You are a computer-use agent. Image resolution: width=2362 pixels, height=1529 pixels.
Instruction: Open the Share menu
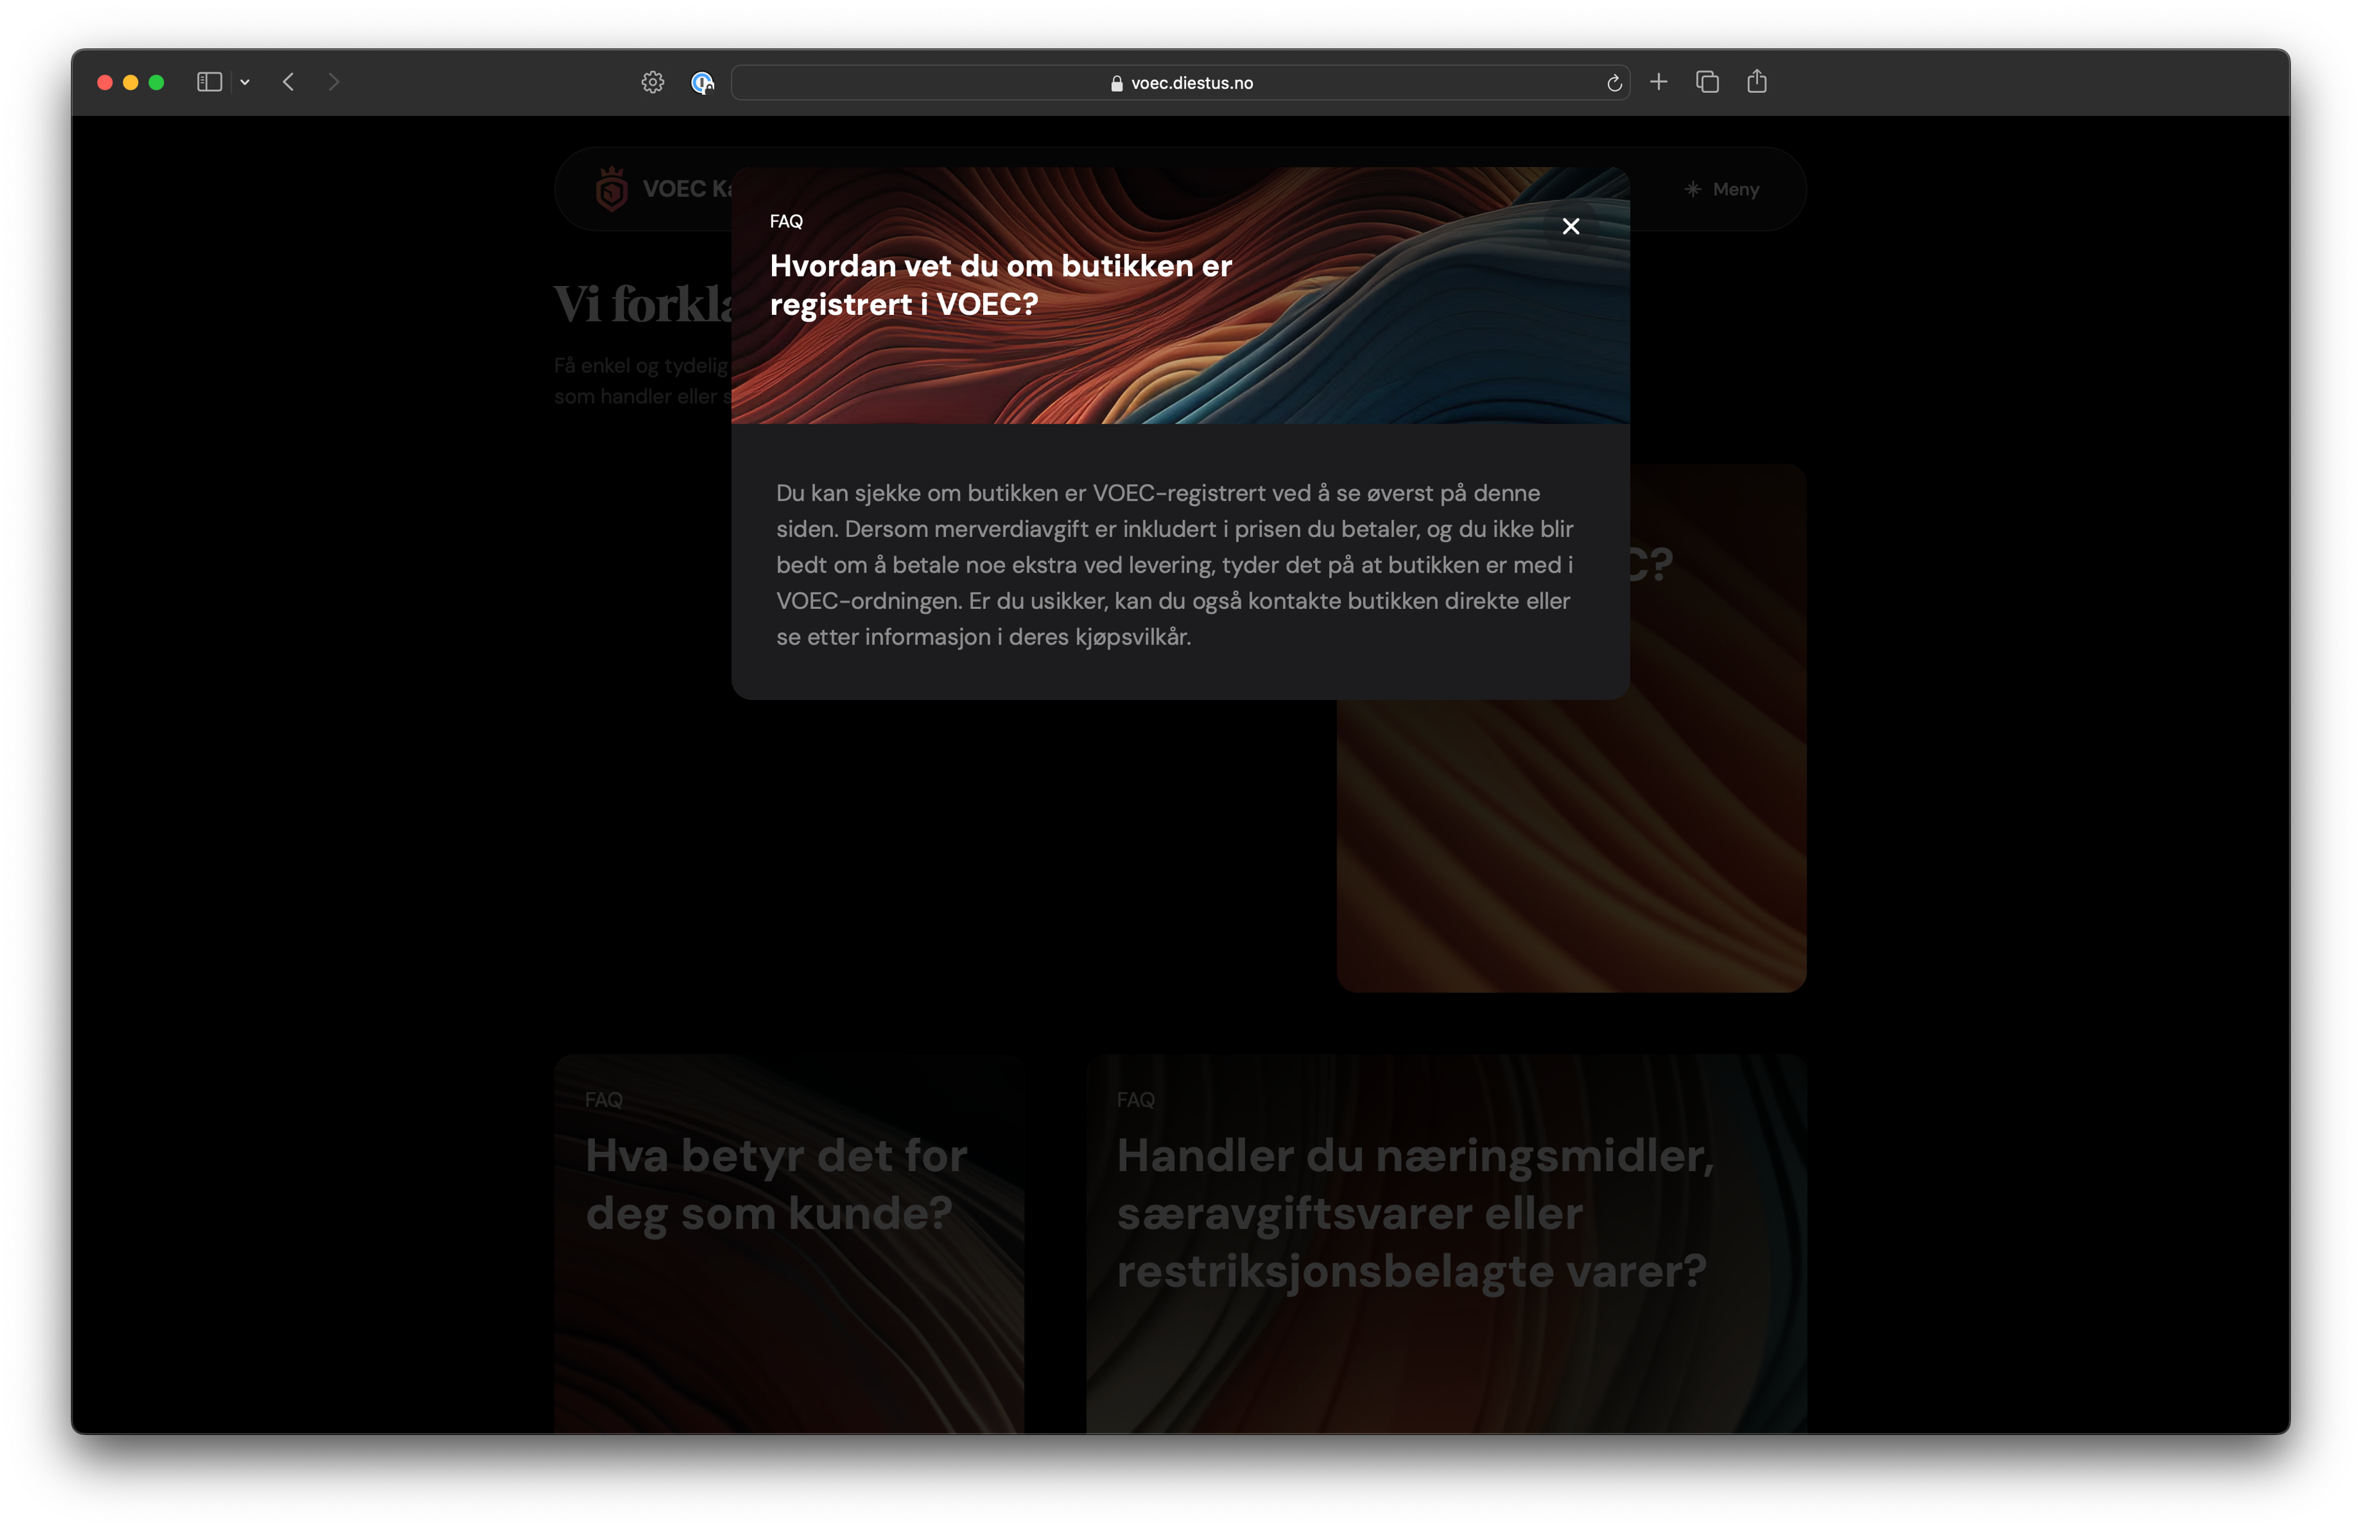(x=1757, y=82)
